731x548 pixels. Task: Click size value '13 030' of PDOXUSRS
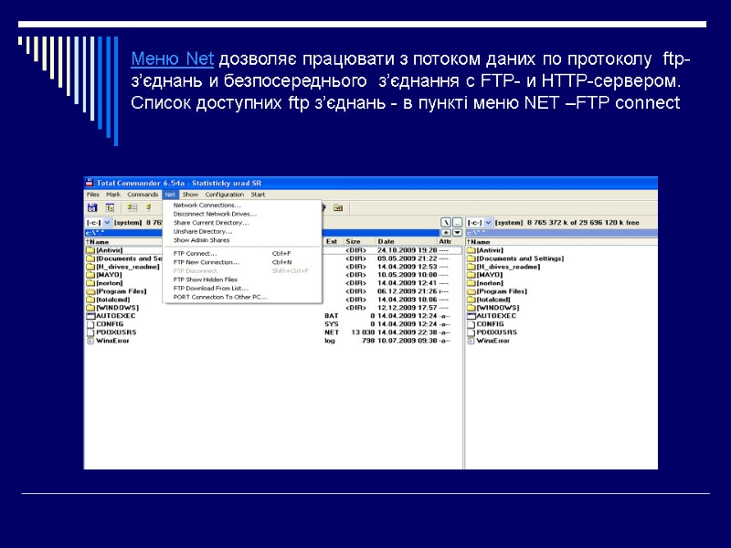pyautogui.click(x=363, y=332)
